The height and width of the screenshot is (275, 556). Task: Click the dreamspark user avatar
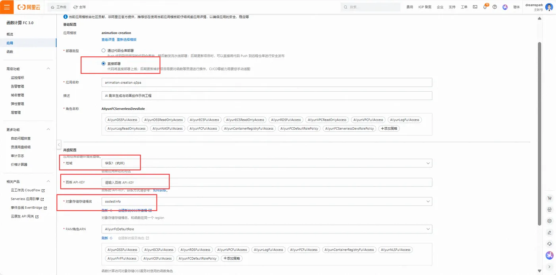click(549, 7)
